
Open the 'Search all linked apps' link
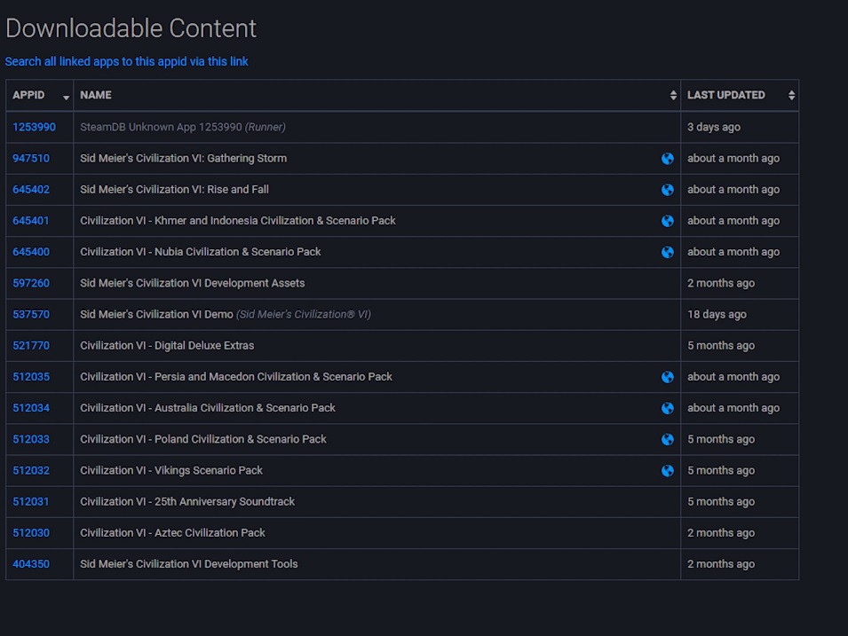pyautogui.click(x=126, y=62)
